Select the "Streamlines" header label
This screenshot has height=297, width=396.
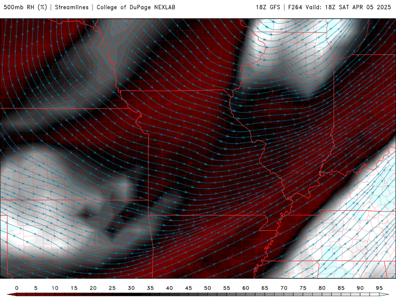[x=72, y=7]
